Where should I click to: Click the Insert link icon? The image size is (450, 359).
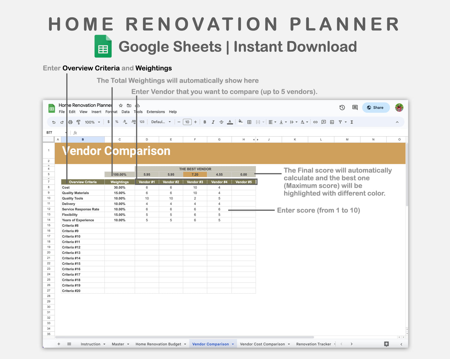click(315, 122)
